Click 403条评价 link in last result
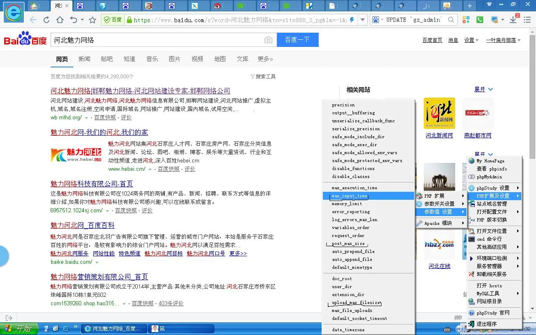The width and height of the screenshot is (536, 335). pos(171,304)
